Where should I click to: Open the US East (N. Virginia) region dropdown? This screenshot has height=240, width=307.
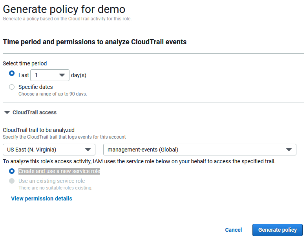tap(49, 150)
